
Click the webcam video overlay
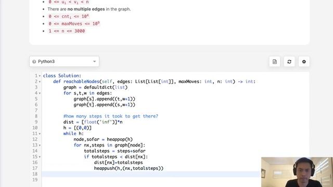[297, 172]
